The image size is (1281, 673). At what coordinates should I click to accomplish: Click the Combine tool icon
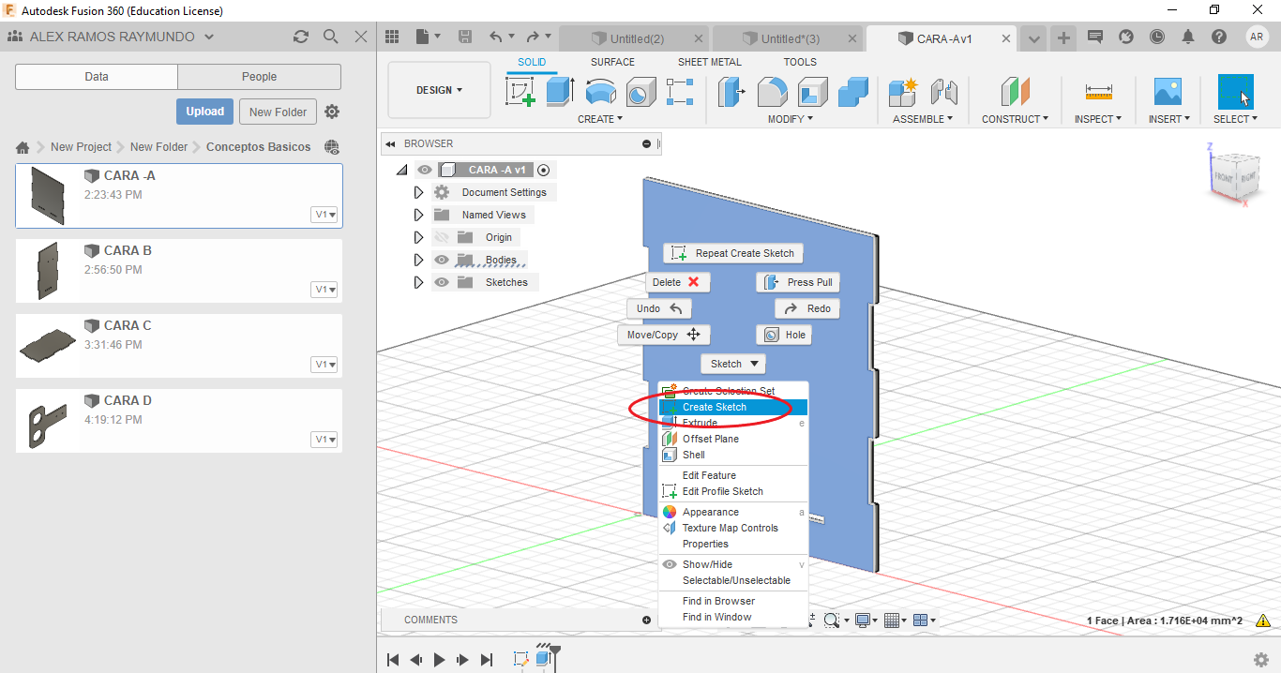point(852,92)
